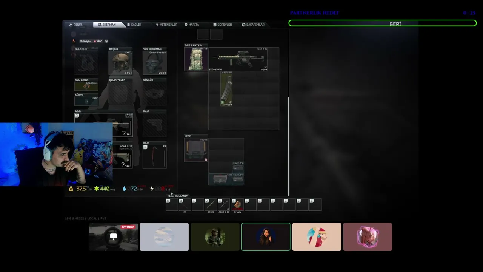Image resolution: width=483 pixels, height=272 pixels.
Task: Click the empty Çelik Yelek armor slot
Action: click(x=120, y=93)
